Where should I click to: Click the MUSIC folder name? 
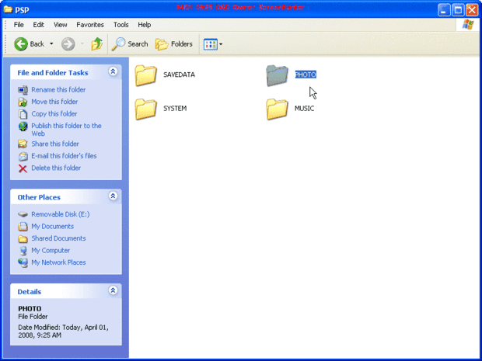coord(304,109)
